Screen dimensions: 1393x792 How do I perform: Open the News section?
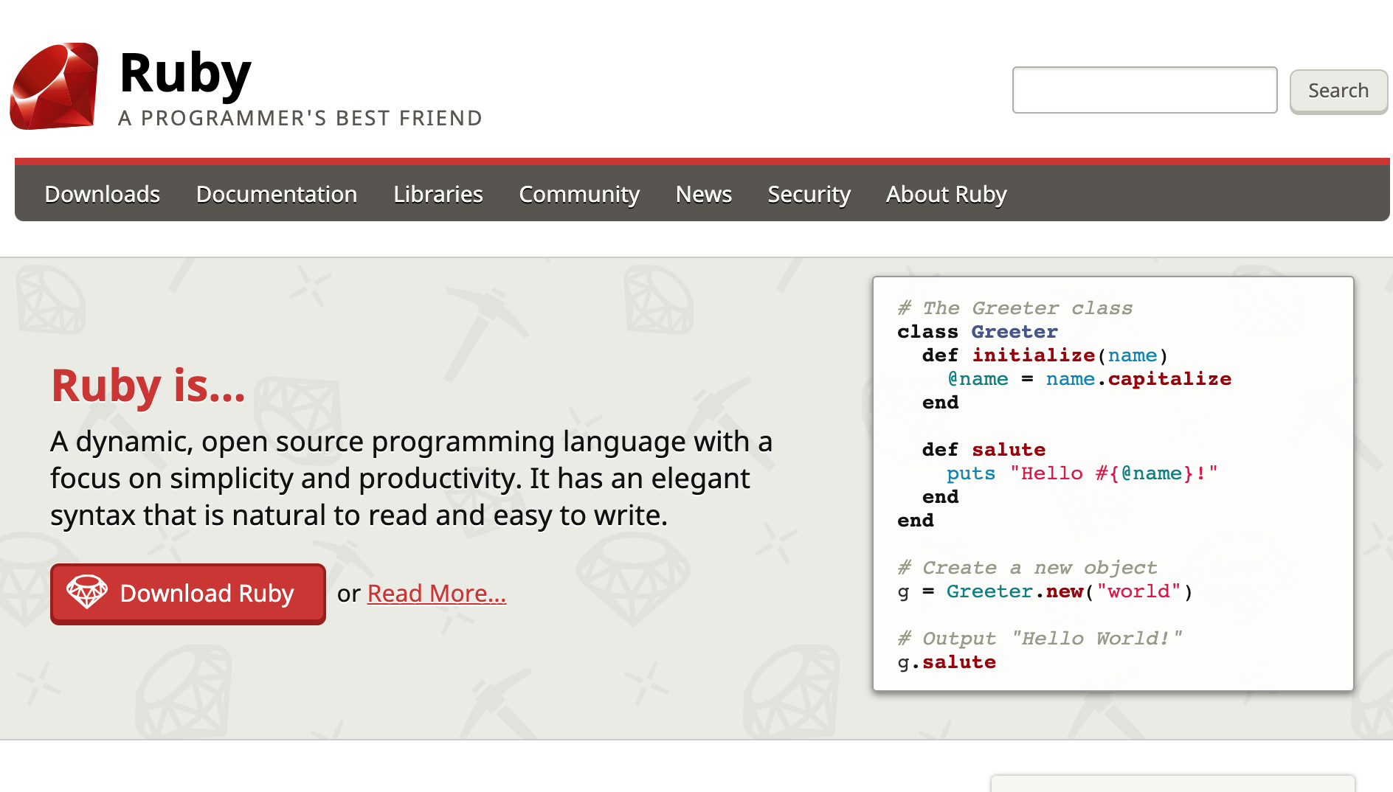coord(704,194)
